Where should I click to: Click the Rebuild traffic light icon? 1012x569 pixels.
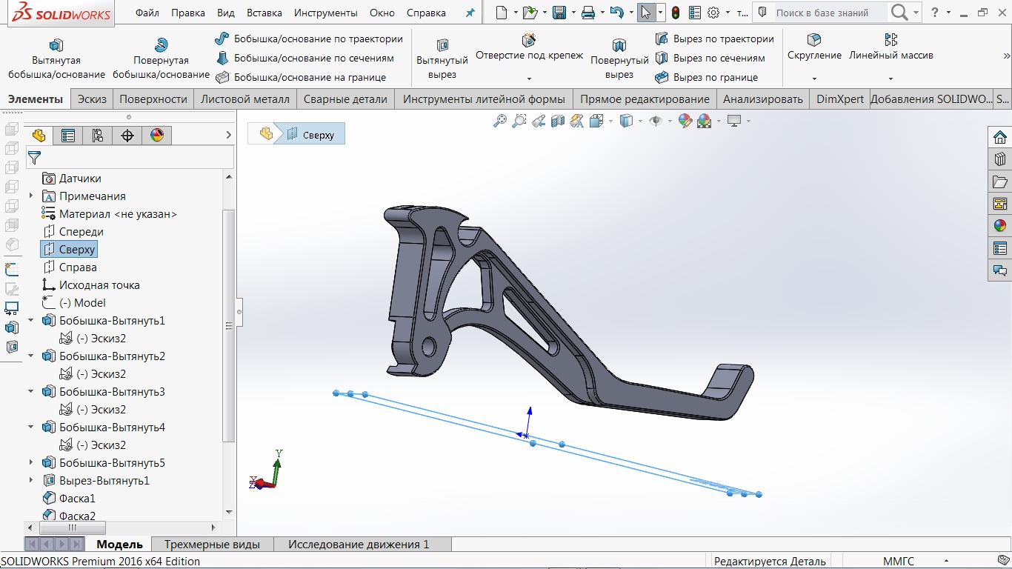tap(675, 13)
